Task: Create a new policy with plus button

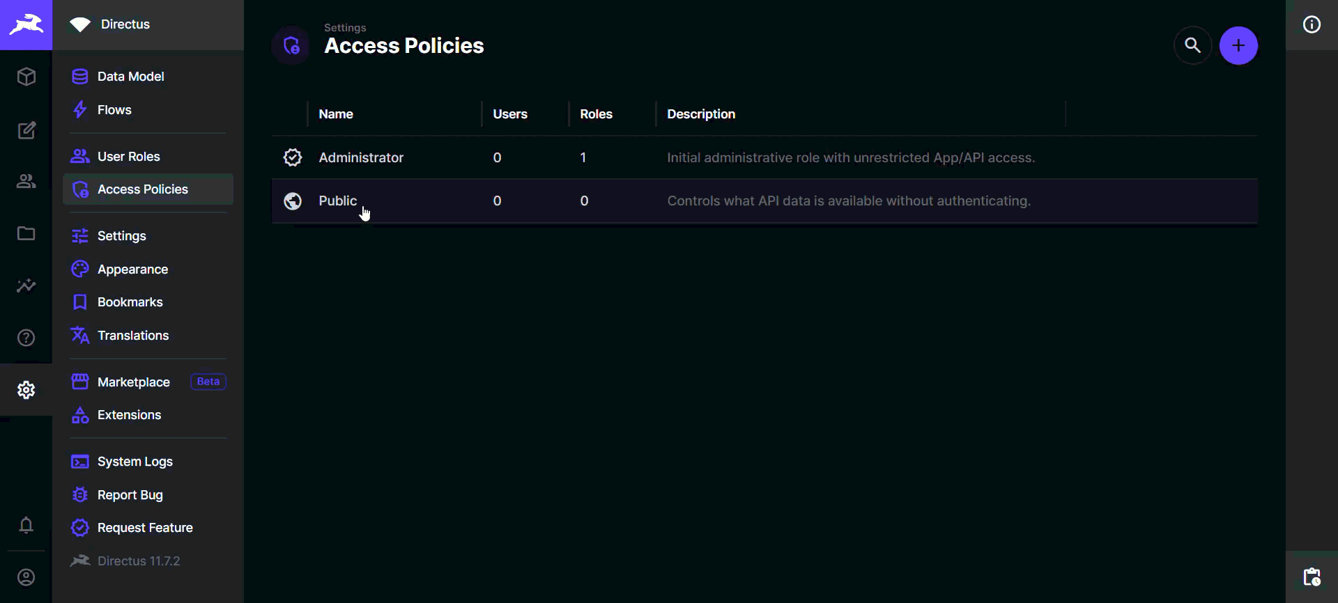Action: click(1238, 46)
